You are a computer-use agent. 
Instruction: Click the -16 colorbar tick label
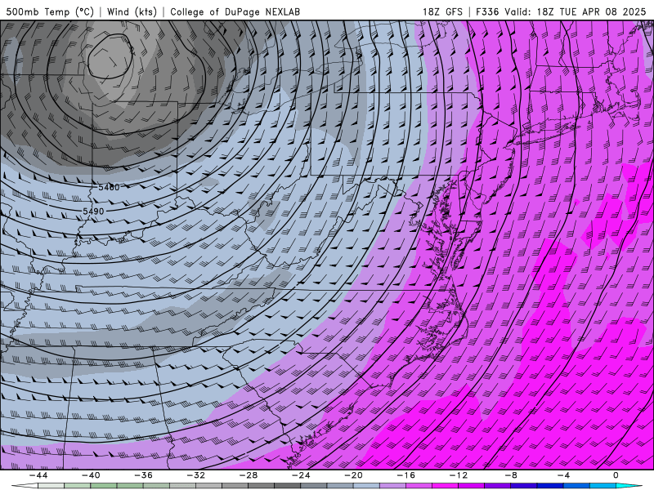(406, 475)
